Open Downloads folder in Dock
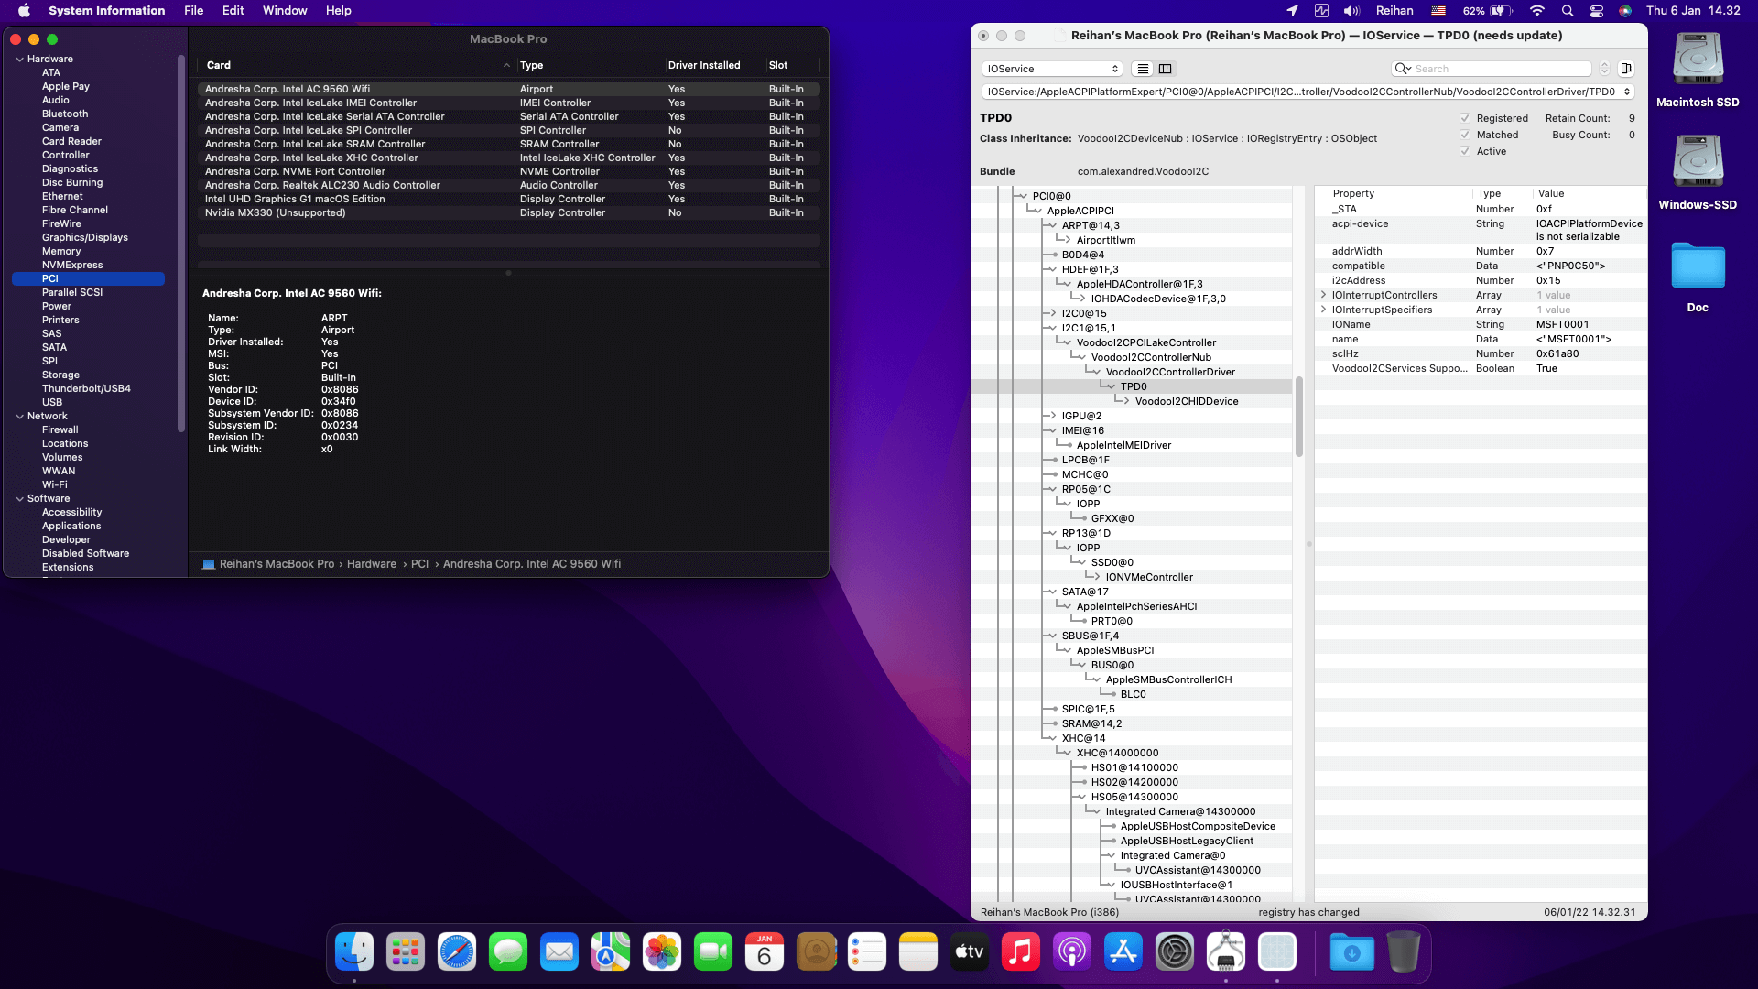Screen dimensions: 1758x989 point(1352,952)
